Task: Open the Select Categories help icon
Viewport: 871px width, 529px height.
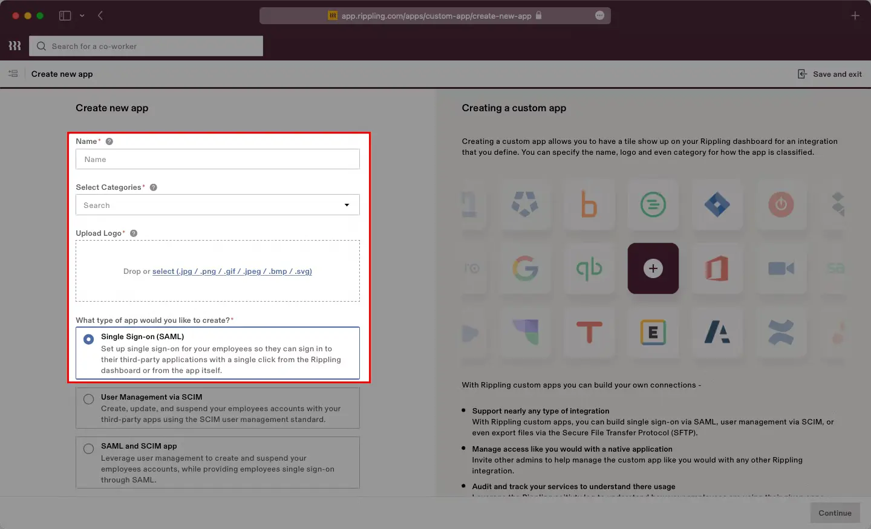Action: [x=154, y=187]
